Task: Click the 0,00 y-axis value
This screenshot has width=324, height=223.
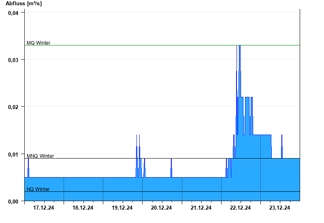Action: tap(13, 202)
